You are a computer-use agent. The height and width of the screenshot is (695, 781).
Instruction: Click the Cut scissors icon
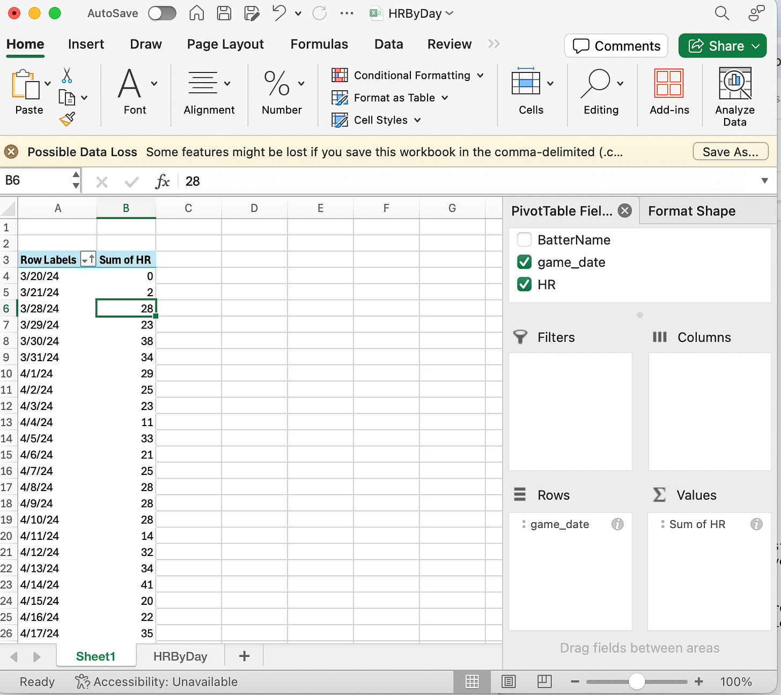[x=67, y=75]
